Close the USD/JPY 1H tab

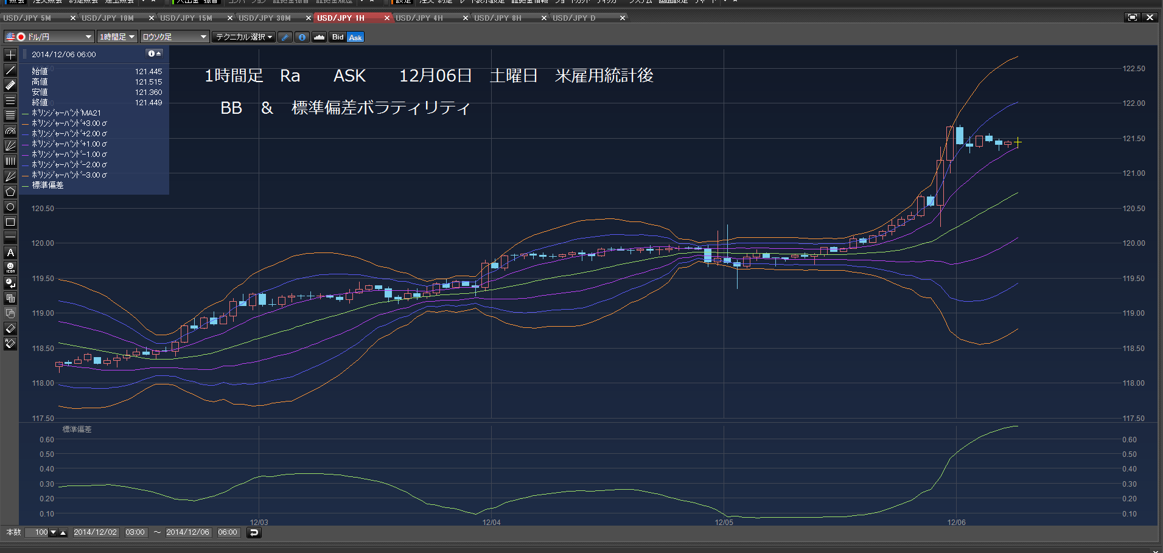pos(387,18)
